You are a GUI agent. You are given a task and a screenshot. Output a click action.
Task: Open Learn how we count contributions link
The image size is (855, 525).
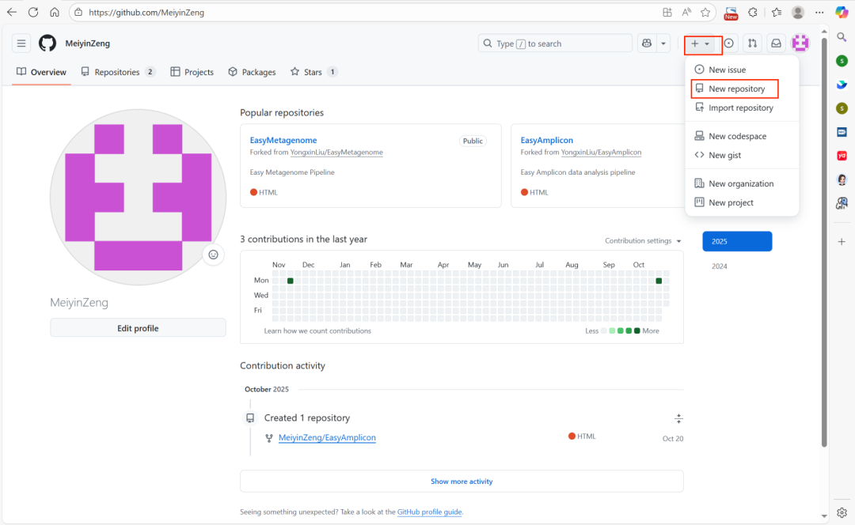tap(317, 330)
